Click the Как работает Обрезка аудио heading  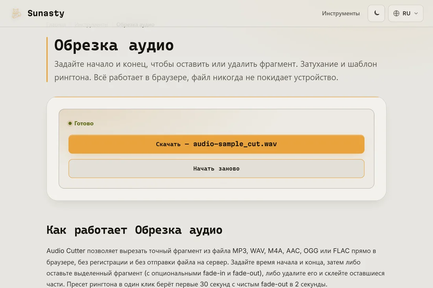point(134,230)
